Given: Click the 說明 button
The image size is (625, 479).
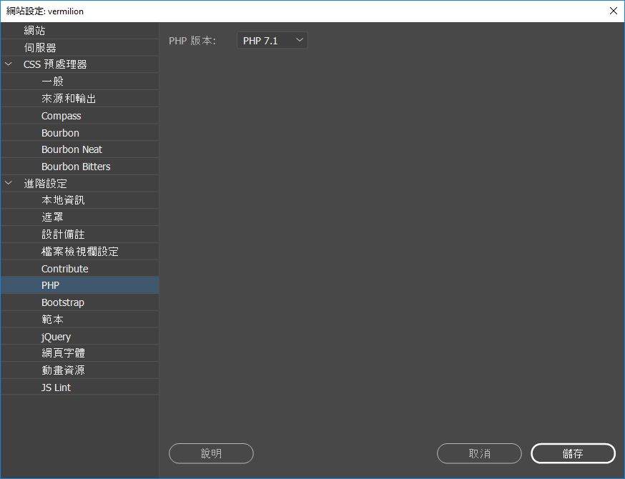Looking at the screenshot, I should (210, 453).
